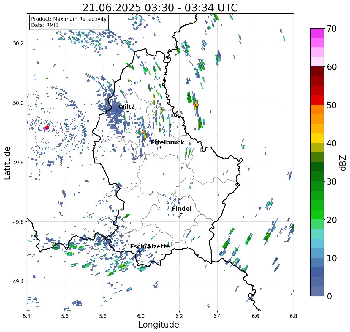
Task: Click the 6.4 longitude tick label
Action: (x=217, y=316)
